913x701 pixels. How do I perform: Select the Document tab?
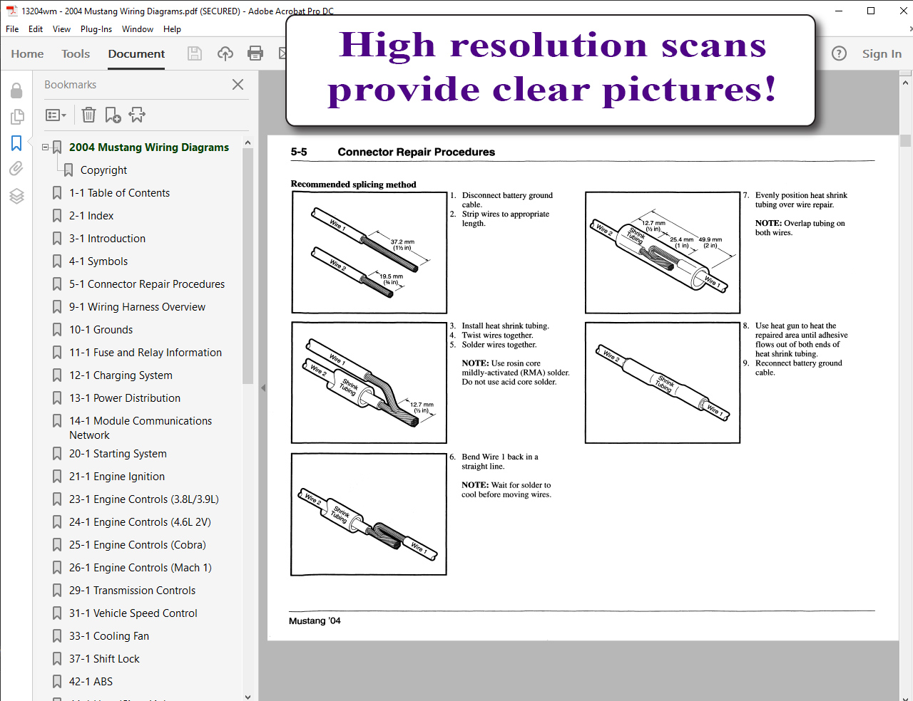(x=136, y=53)
